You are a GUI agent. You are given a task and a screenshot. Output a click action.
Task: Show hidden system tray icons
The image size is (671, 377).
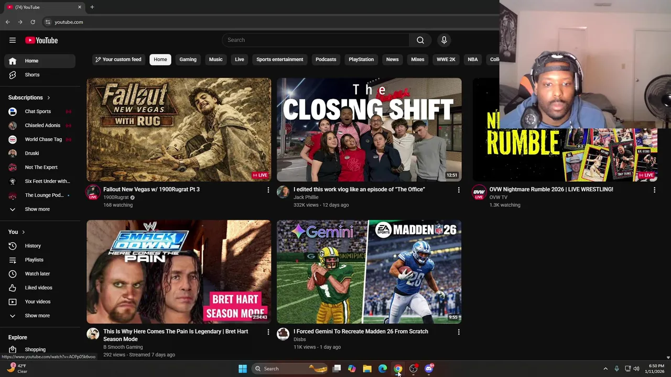point(605,369)
